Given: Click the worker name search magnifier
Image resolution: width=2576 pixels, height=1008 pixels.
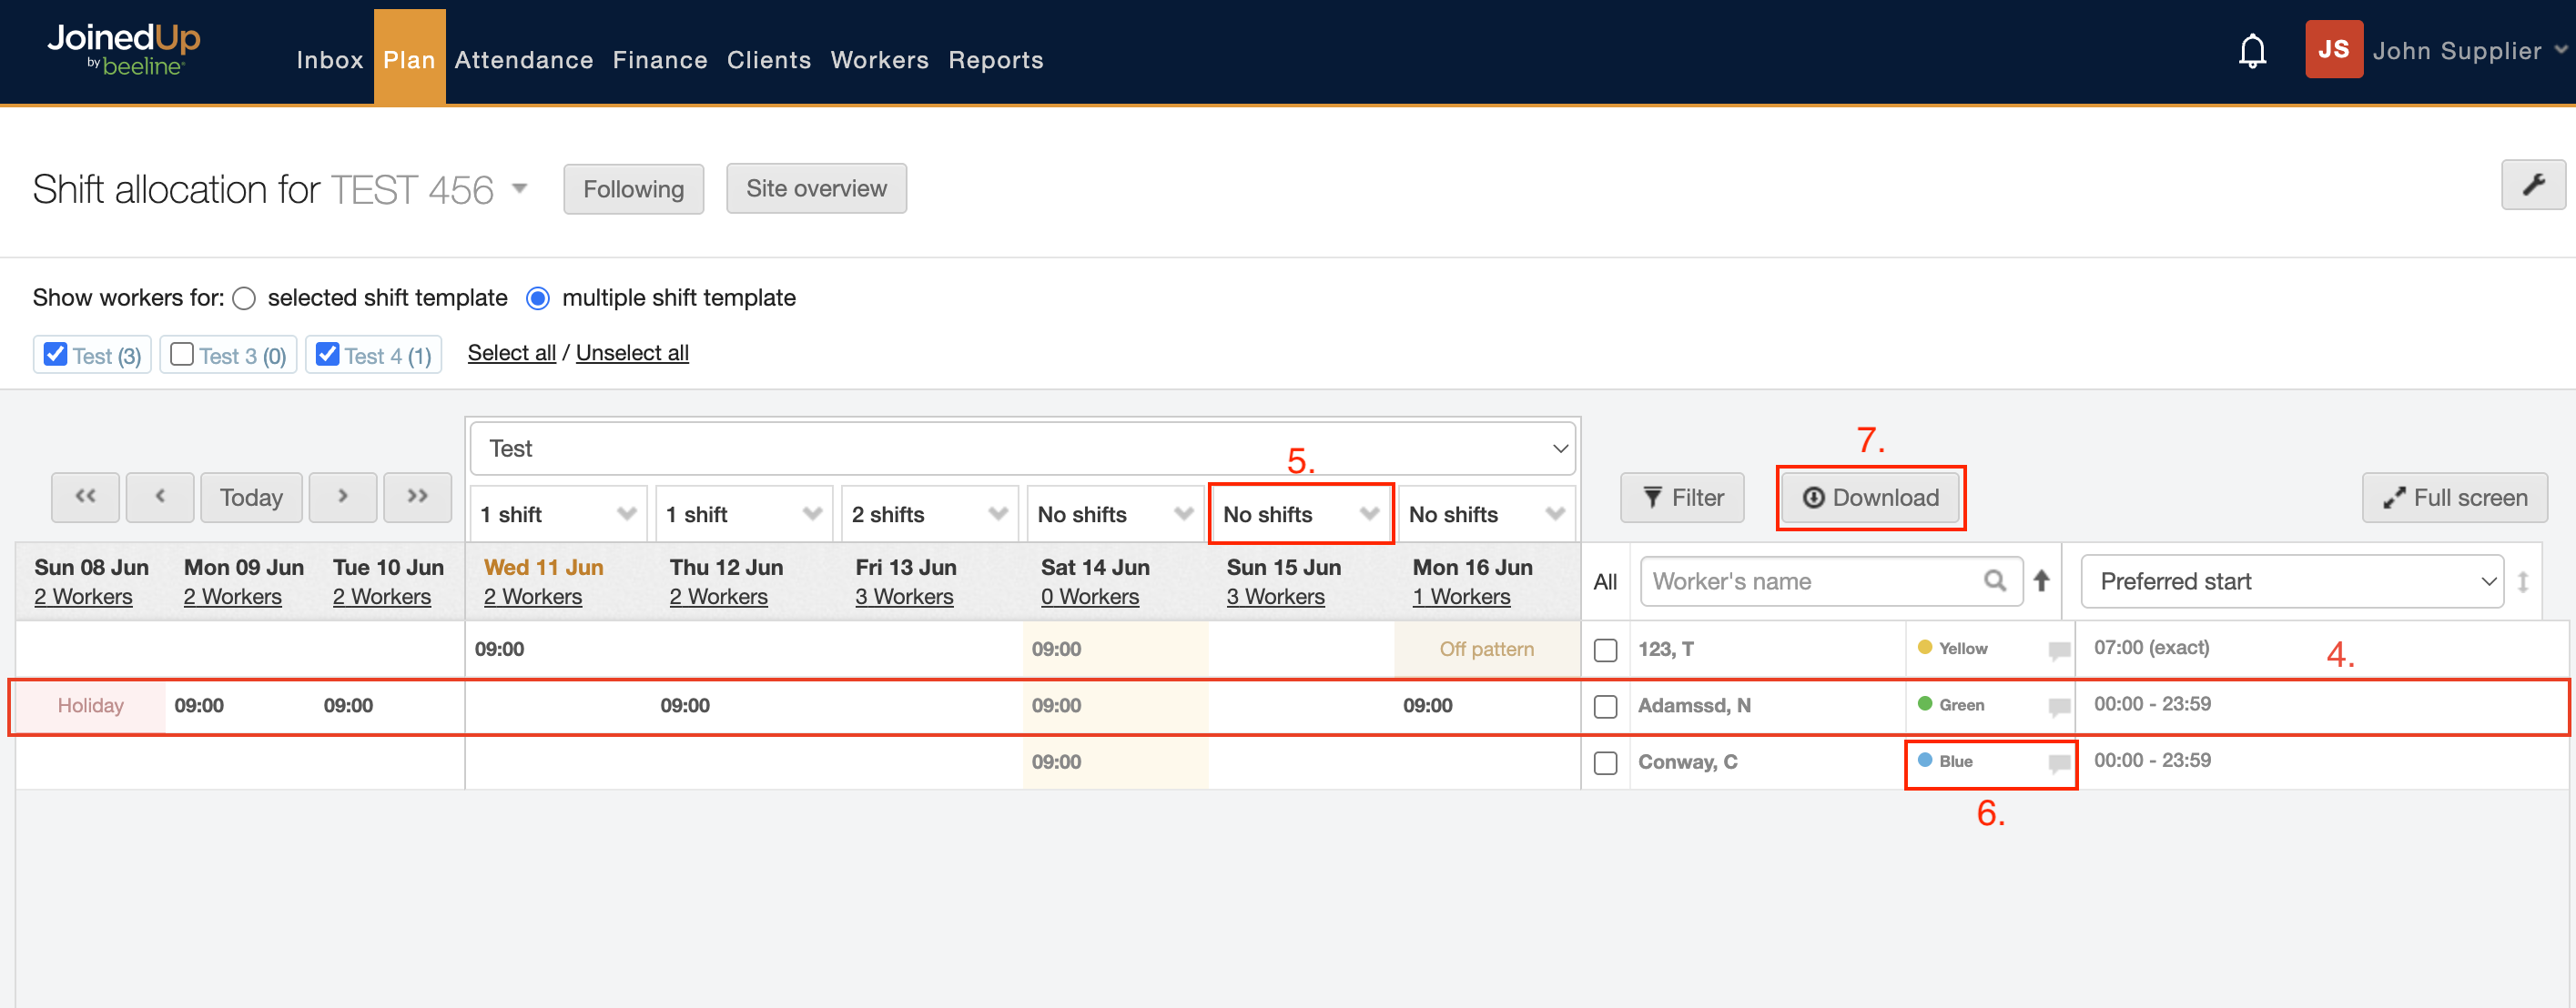Looking at the screenshot, I should [x=1994, y=580].
